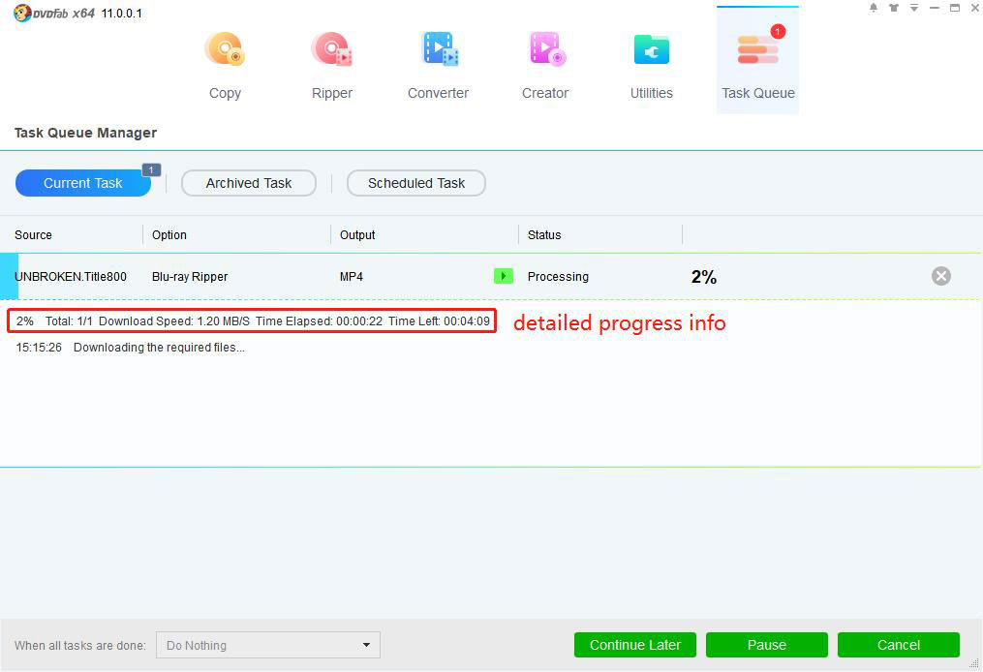Click the MP4 output cell

point(351,276)
